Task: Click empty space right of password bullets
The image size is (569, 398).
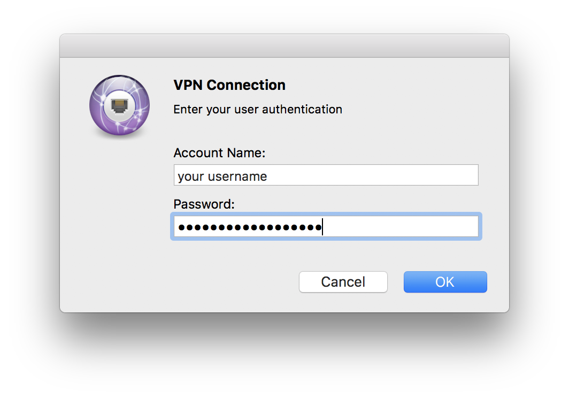Action: point(400,227)
